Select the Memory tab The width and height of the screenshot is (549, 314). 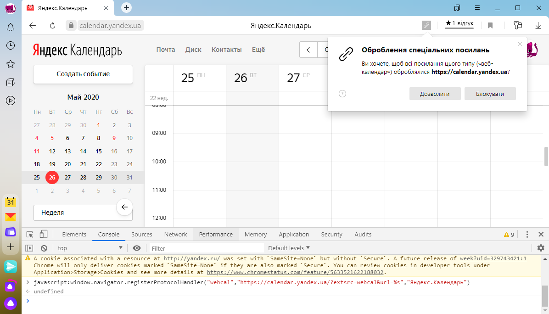(x=256, y=235)
